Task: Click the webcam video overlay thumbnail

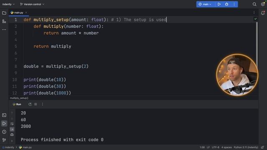Action: 237,75
